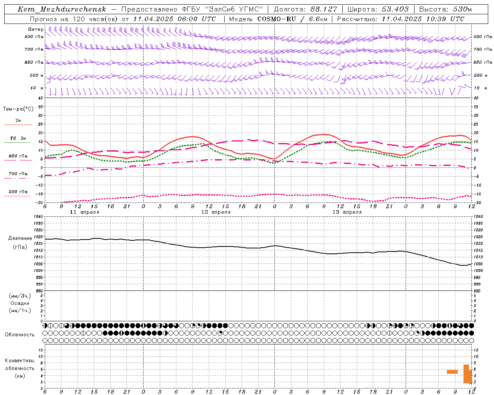
Task: Click the short wide orange convective bar
Action: 452,372
